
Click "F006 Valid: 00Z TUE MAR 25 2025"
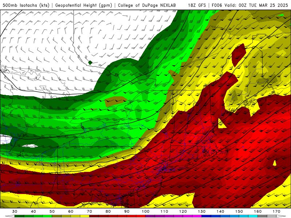(250, 5)
